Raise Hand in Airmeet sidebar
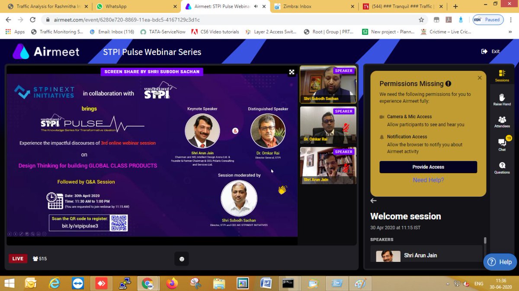The height and width of the screenshot is (291, 519). point(502,100)
